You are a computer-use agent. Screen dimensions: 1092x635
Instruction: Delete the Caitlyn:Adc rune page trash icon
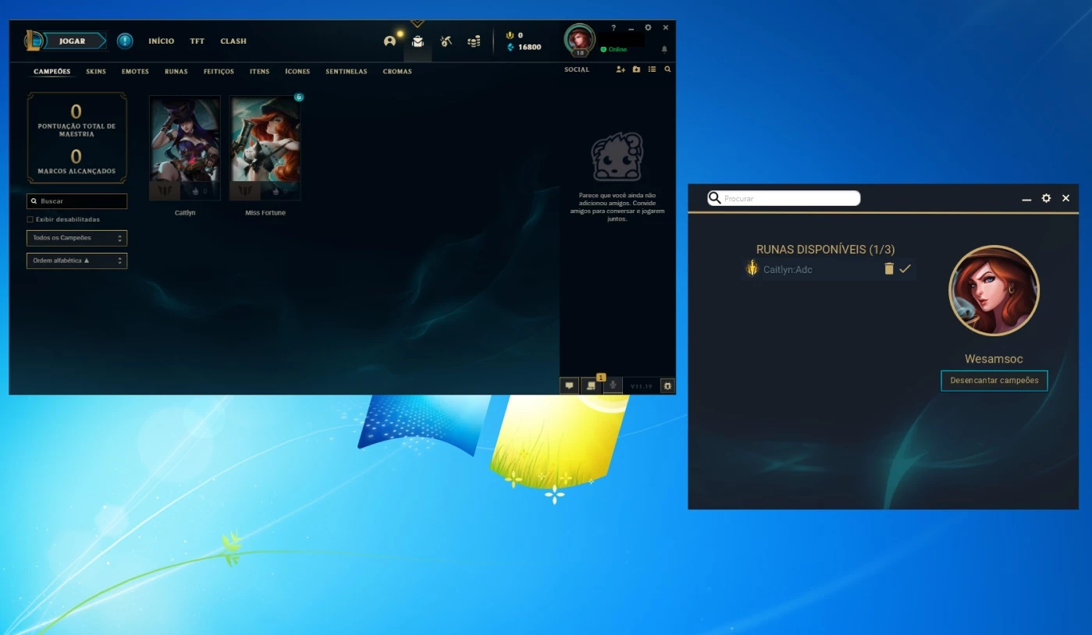[x=888, y=268]
